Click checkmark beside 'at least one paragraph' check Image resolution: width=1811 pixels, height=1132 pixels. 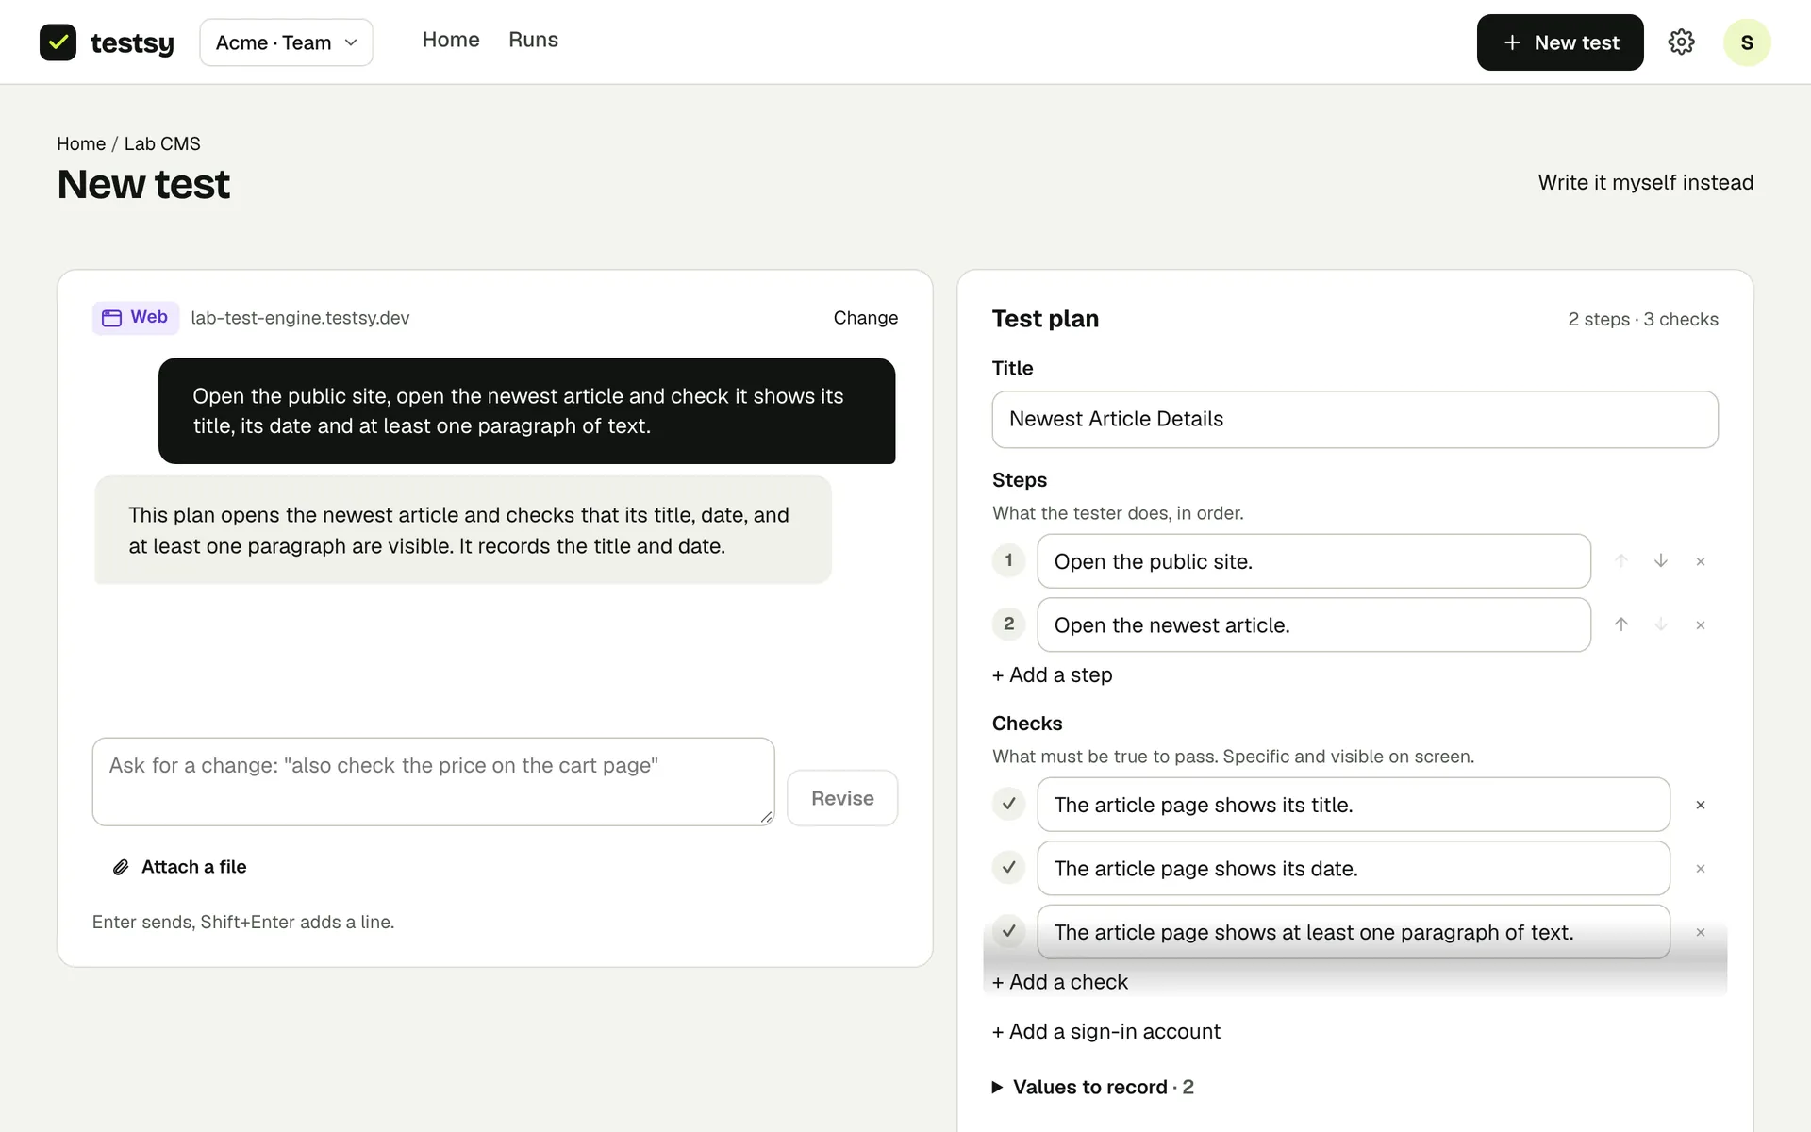[x=1008, y=931]
